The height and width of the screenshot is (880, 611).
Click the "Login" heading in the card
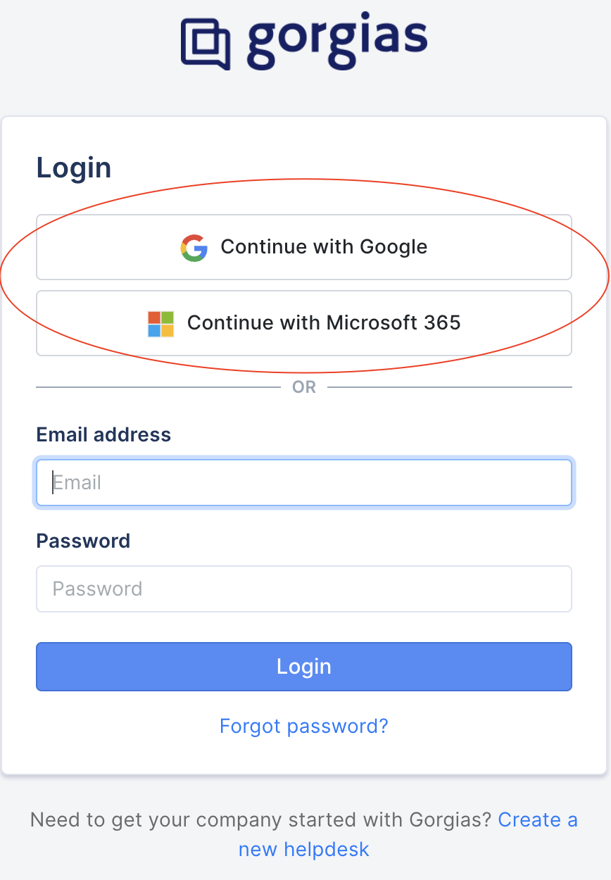(74, 168)
